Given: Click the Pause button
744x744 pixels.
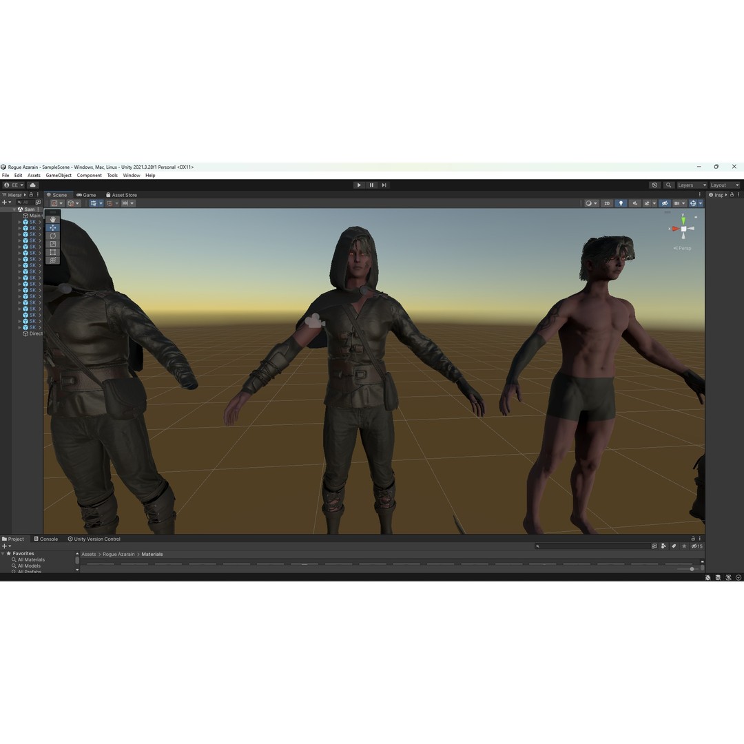Looking at the screenshot, I should [371, 185].
